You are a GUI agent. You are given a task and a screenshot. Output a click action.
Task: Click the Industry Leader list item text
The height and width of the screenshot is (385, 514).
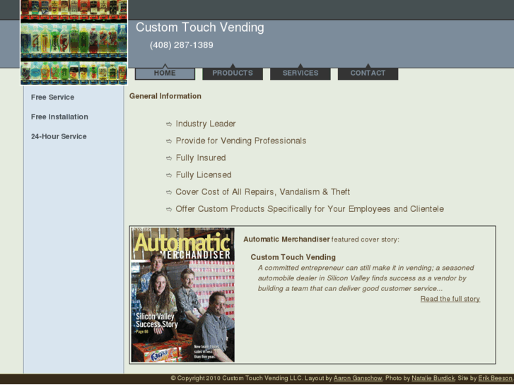click(x=206, y=124)
